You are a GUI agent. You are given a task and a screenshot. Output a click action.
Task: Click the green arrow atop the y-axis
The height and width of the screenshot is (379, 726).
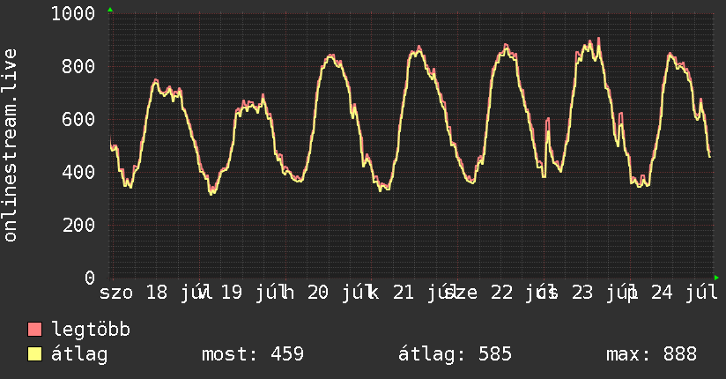pyautogui.click(x=110, y=10)
